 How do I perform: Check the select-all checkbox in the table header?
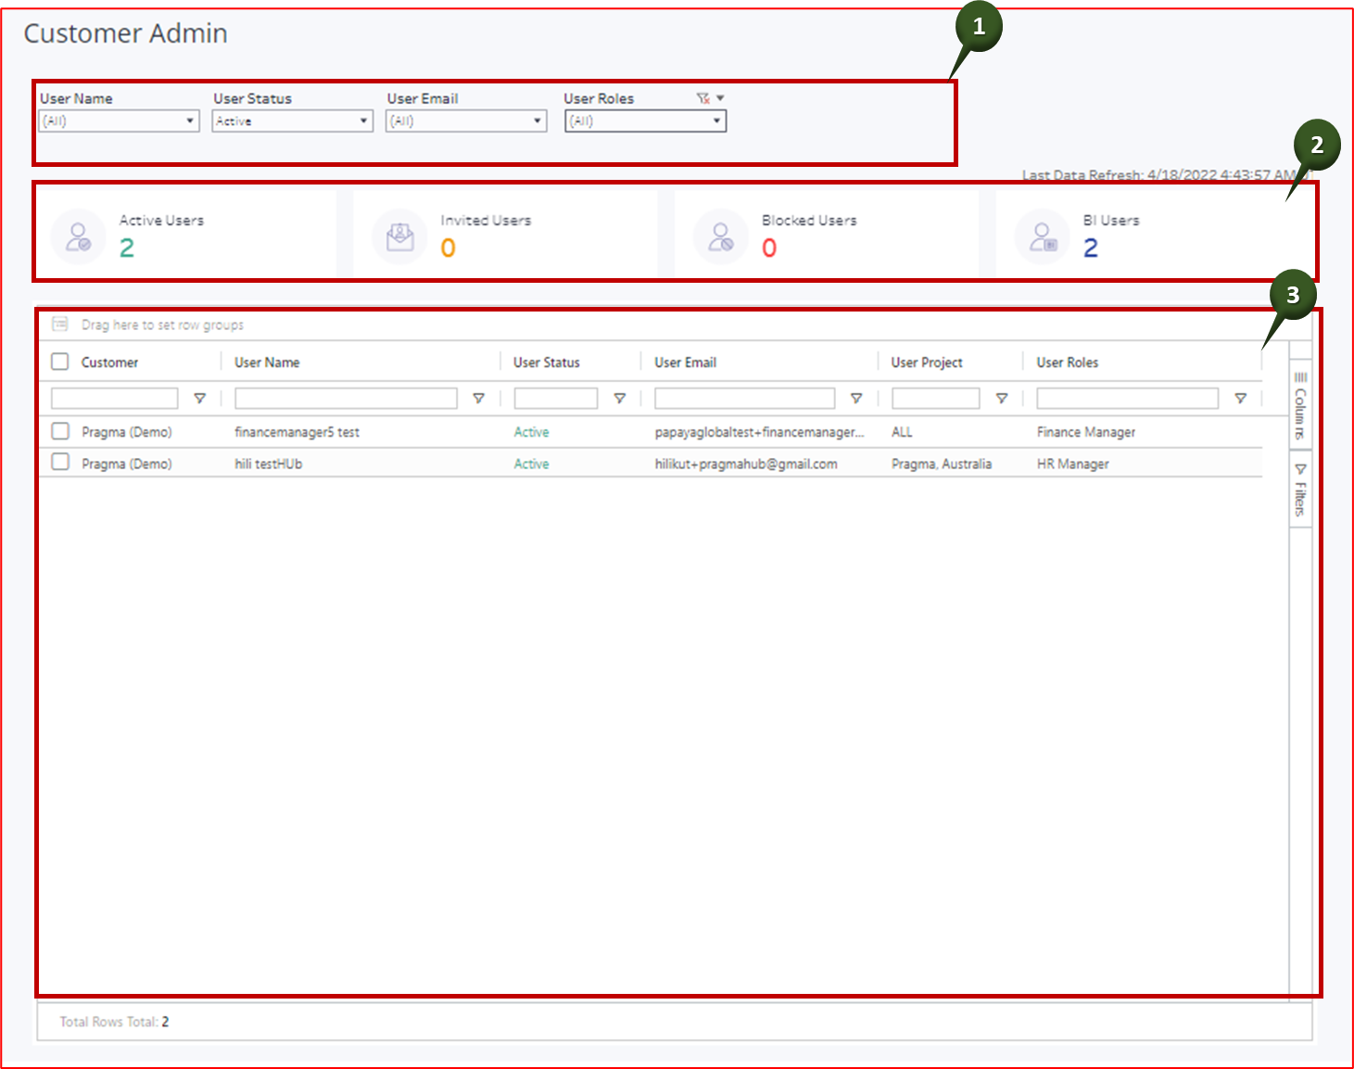[59, 361]
